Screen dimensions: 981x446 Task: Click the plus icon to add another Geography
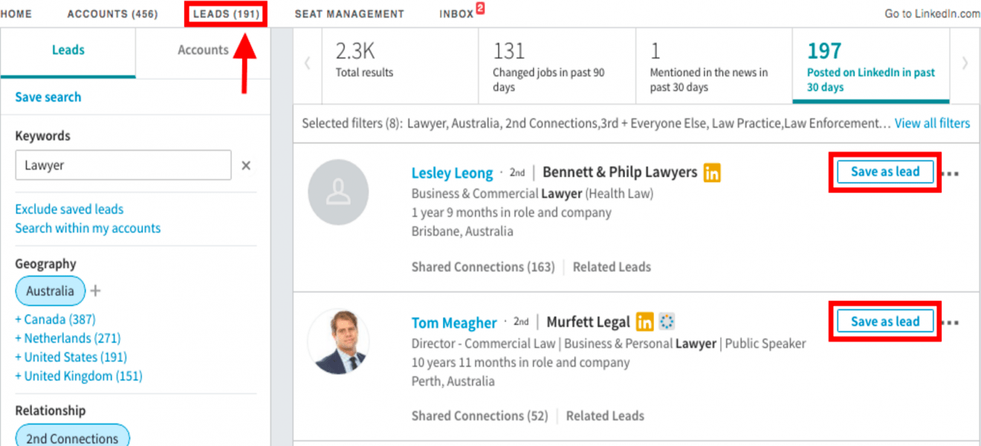[x=94, y=291]
